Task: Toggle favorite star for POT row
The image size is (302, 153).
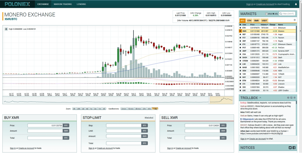Action: tap(240, 48)
